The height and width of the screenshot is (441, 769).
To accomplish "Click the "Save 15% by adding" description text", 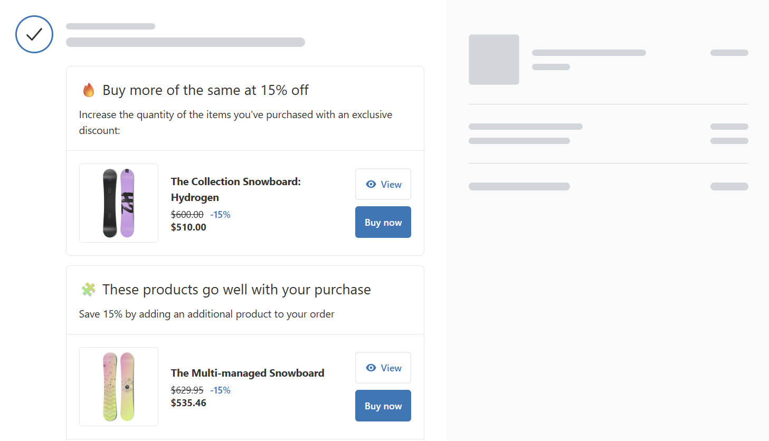I will (206, 314).
